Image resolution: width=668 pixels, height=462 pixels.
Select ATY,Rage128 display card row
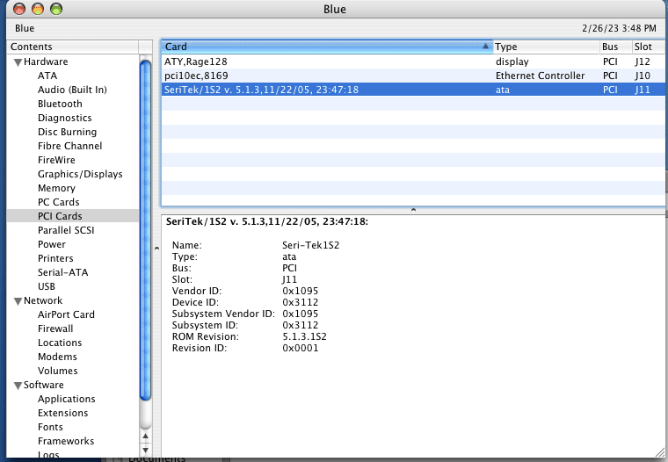click(x=325, y=61)
